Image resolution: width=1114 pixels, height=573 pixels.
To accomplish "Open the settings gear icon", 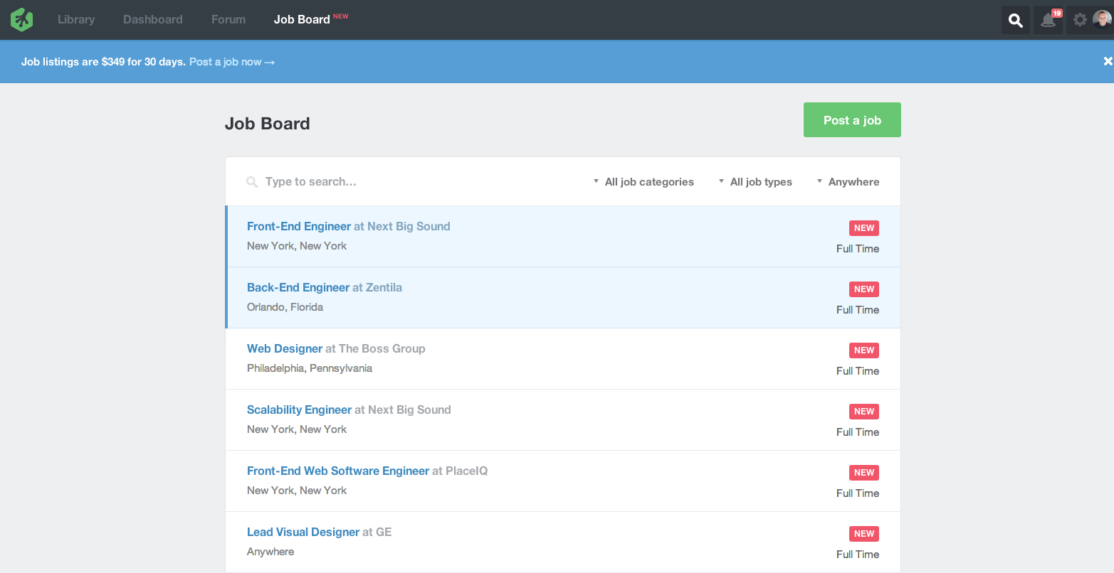I will point(1080,20).
